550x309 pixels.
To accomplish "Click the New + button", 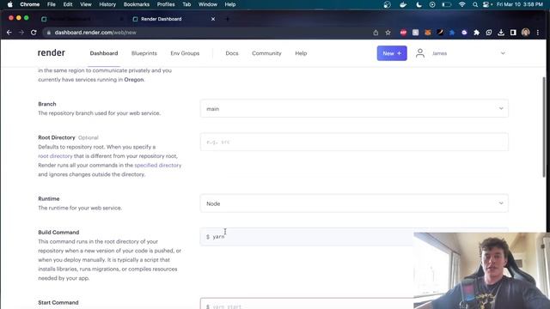I will click(392, 53).
